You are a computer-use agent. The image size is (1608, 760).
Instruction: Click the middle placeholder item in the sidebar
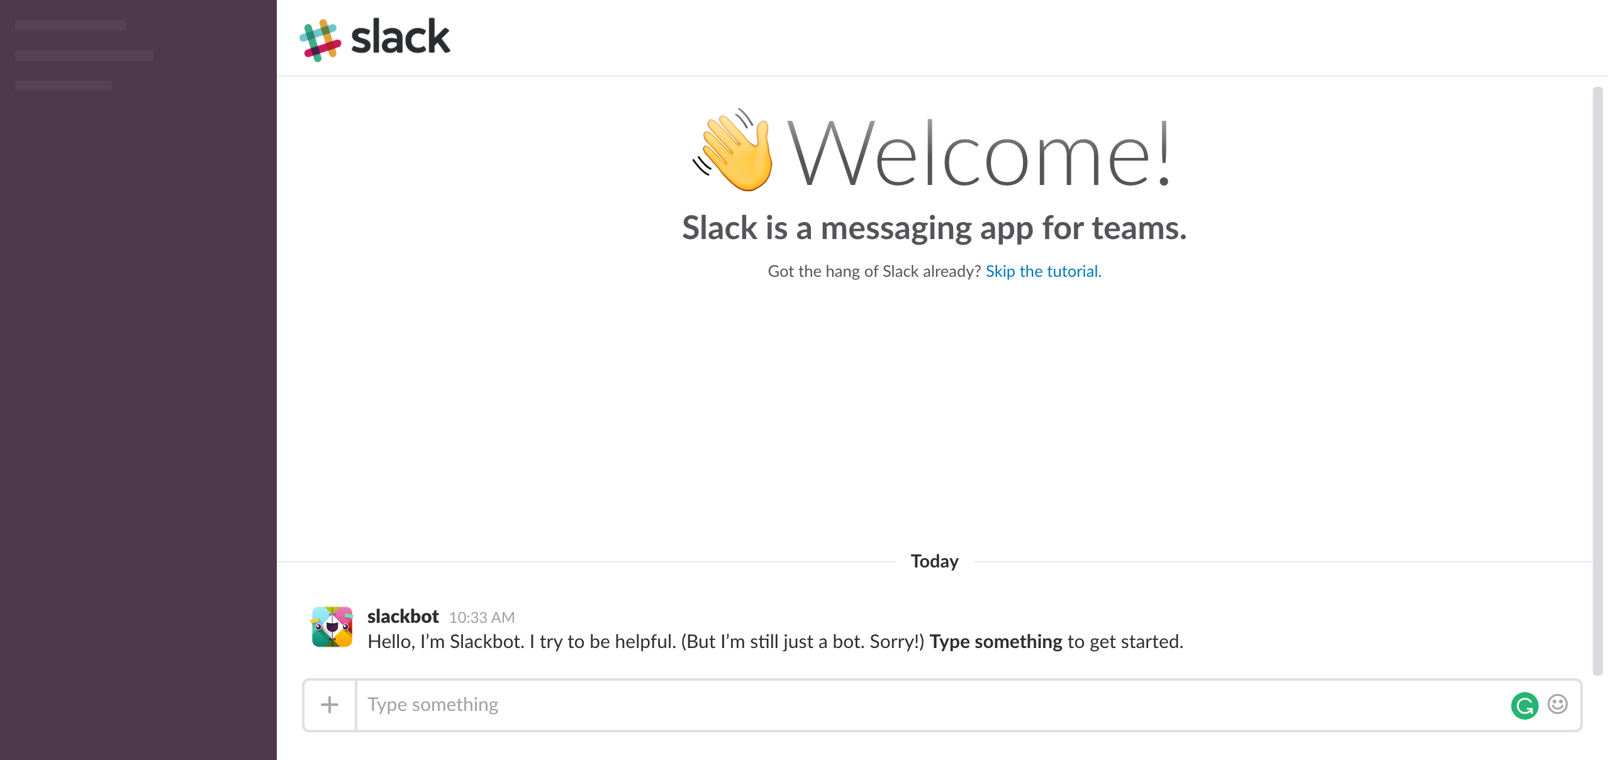(x=84, y=55)
